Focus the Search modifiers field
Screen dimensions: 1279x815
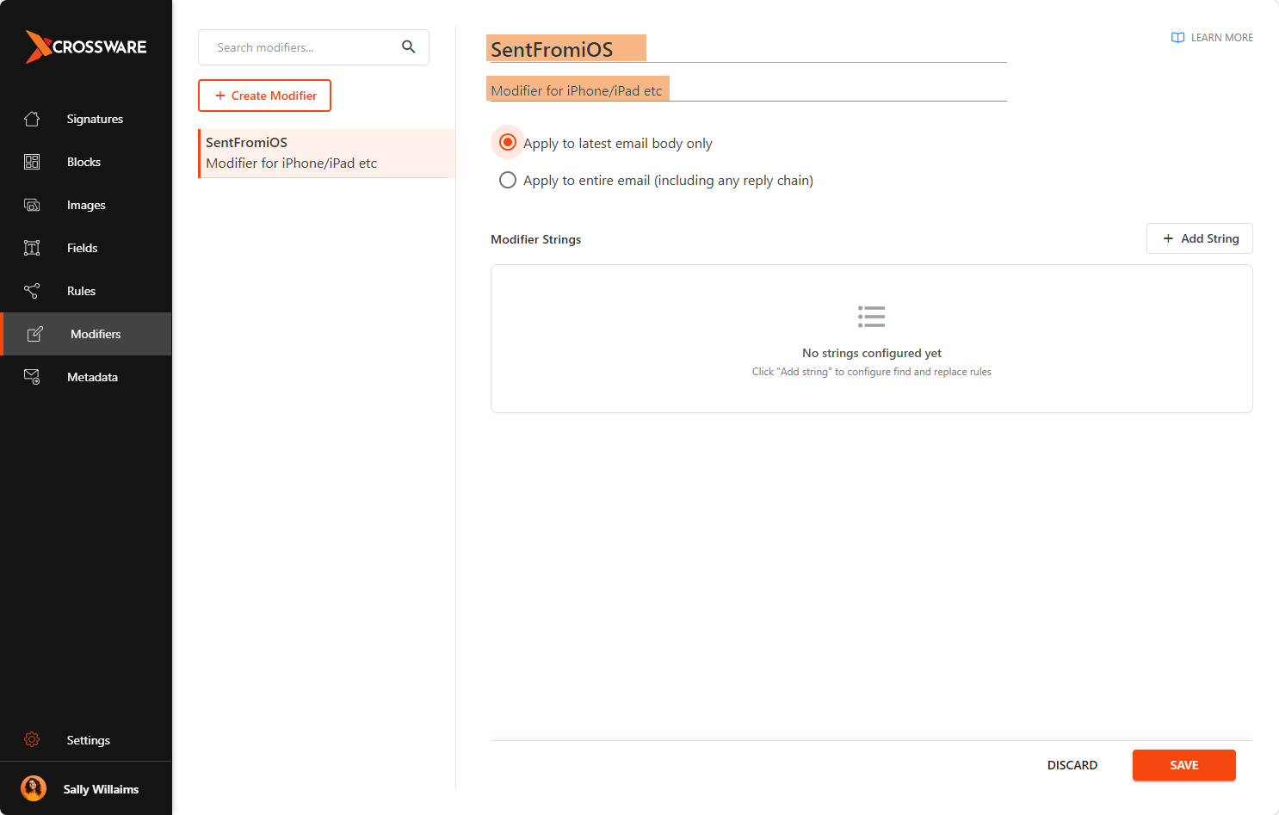point(301,47)
